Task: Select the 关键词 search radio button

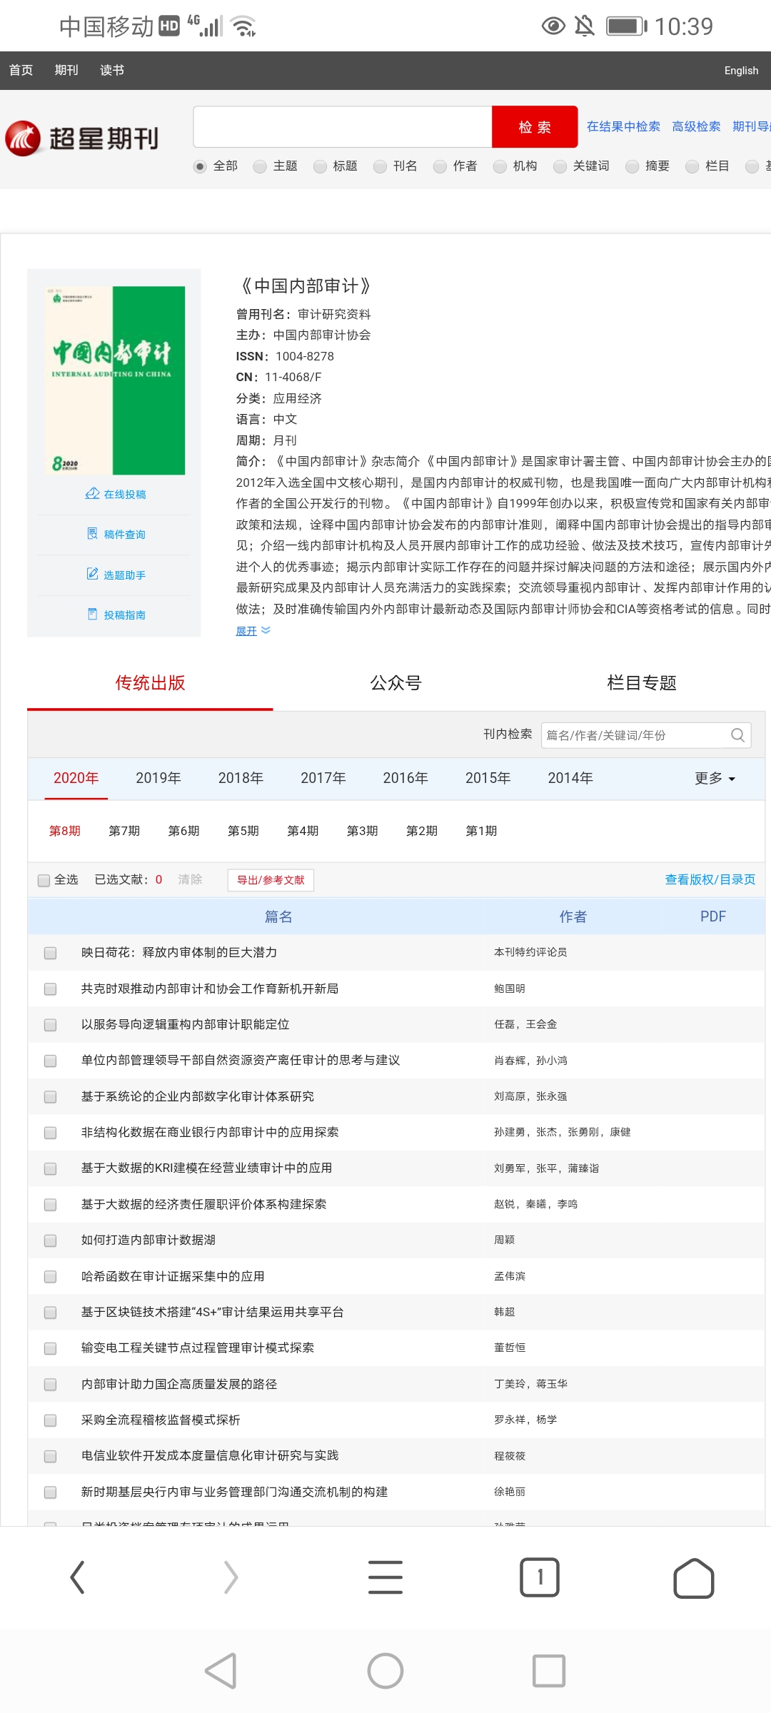Action: pos(560,166)
